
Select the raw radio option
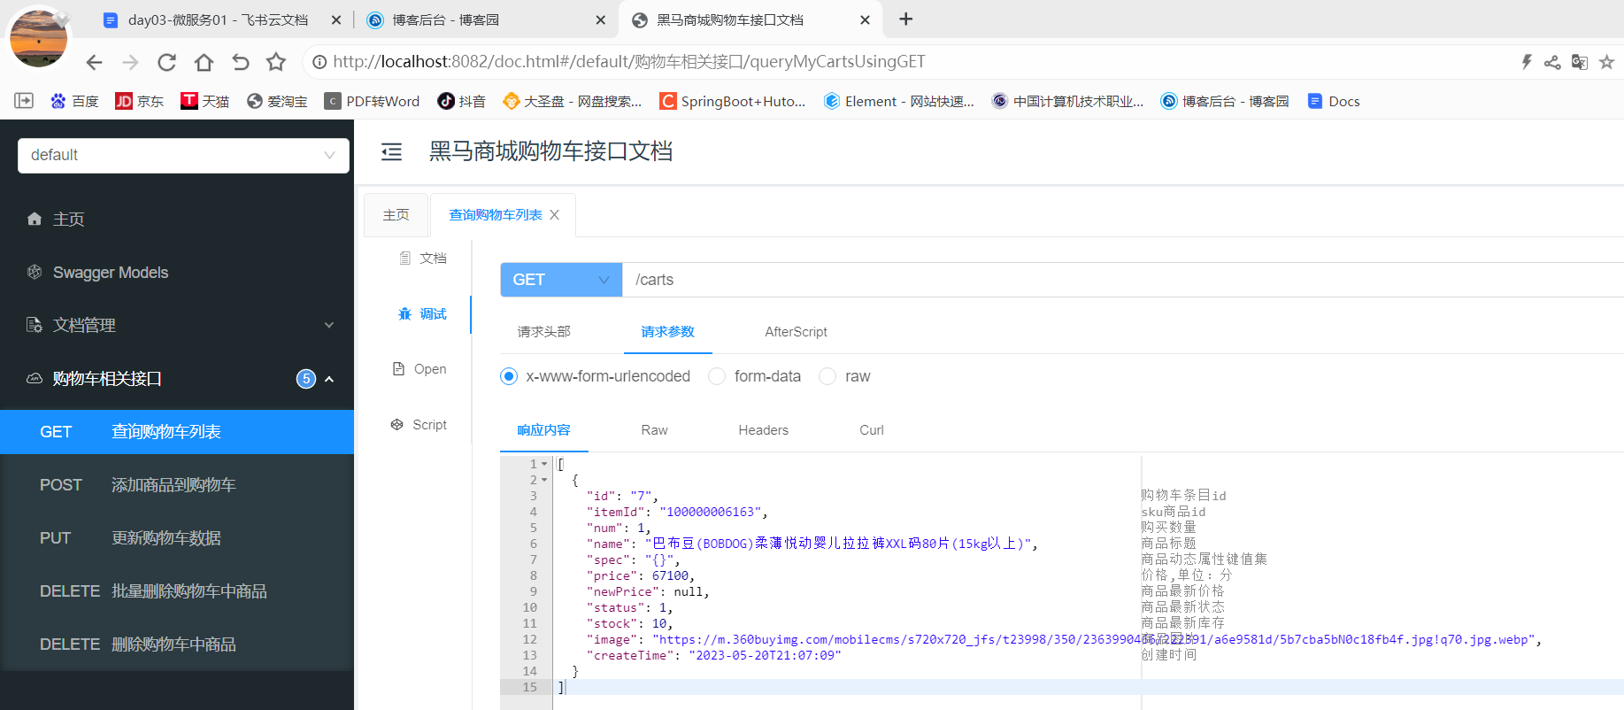827,376
